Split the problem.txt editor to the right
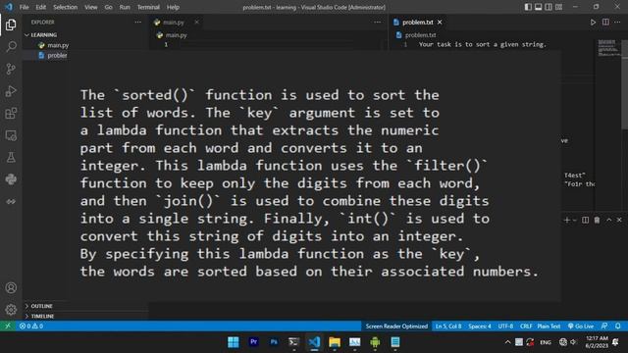 click(x=605, y=23)
